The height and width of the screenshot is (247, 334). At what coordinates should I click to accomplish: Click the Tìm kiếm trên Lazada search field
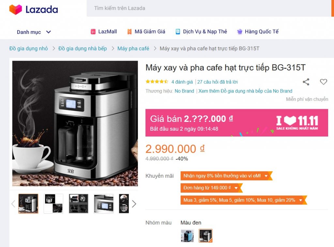[x=209, y=8]
